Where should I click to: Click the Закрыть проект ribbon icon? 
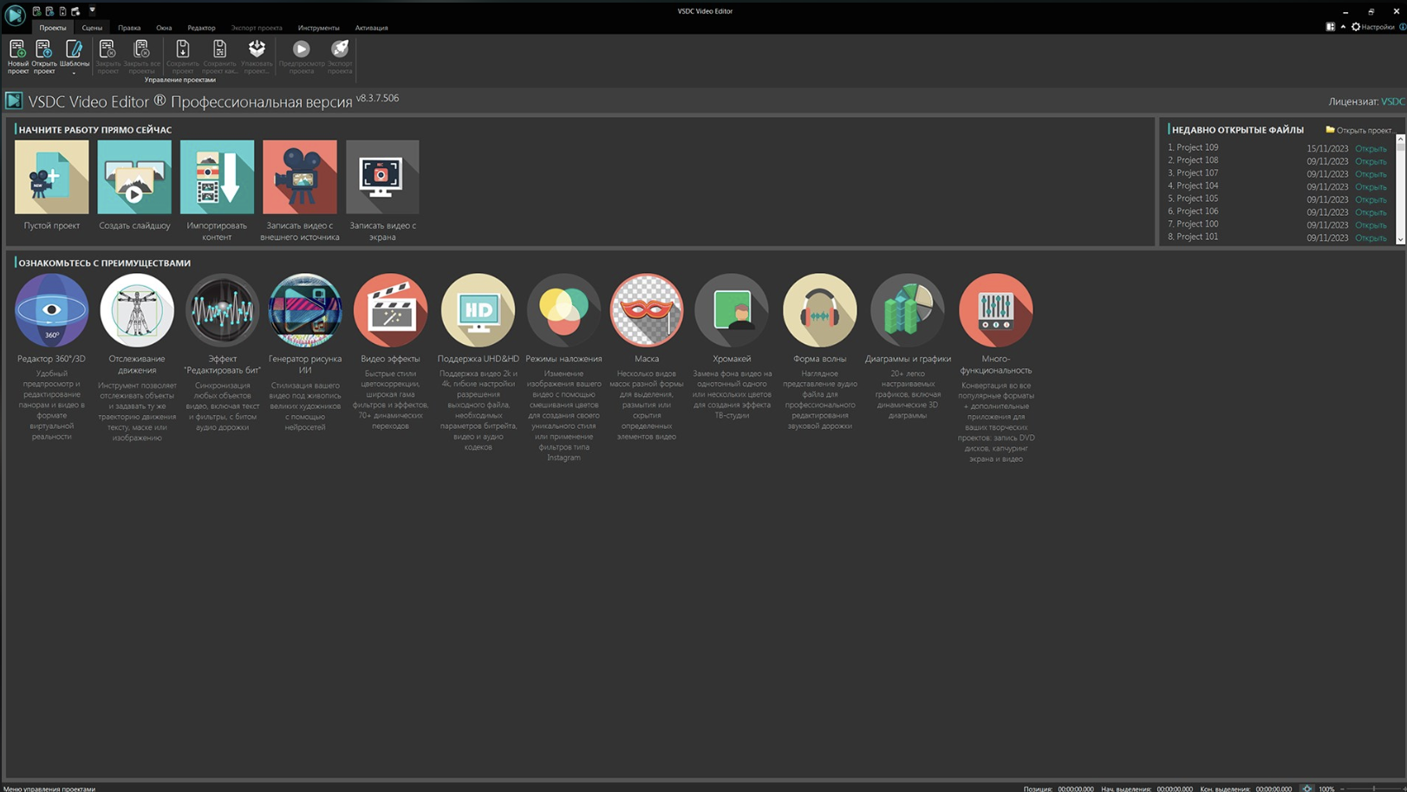coord(108,56)
